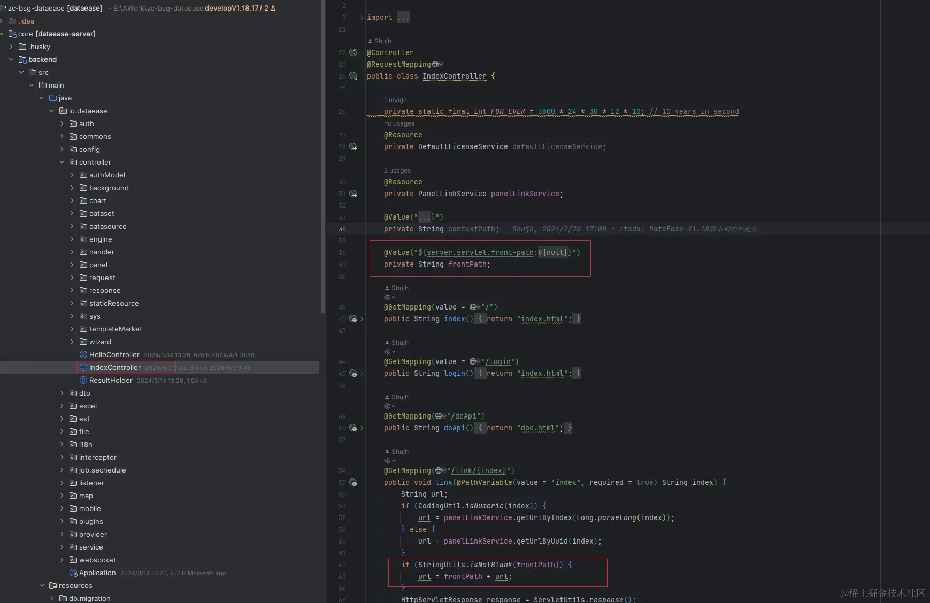
Task: Select the websocket package
Action: click(159, 560)
